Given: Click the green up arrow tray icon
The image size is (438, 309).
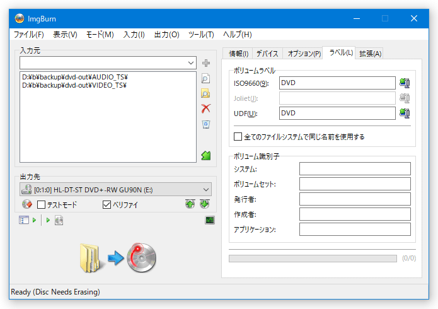Looking at the screenshot, I should [x=190, y=204].
